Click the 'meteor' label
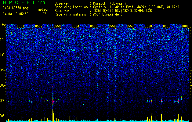This screenshot has height=122, width=192. coord(43,9)
